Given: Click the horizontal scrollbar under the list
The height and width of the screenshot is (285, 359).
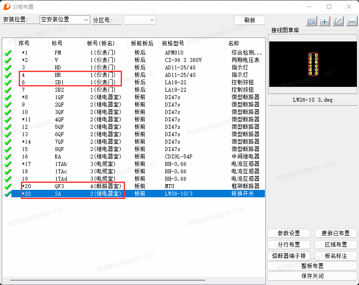Looking at the screenshot, I should [x=107, y=280].
